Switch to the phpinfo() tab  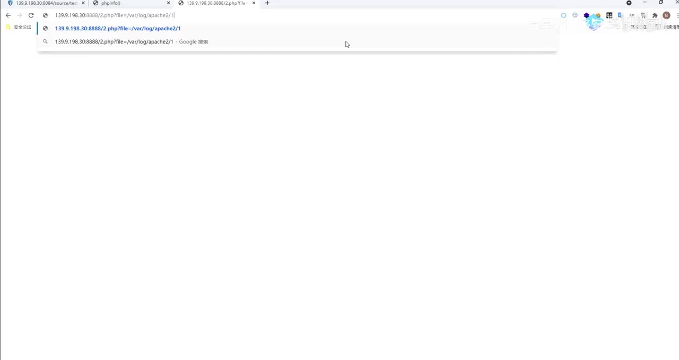click(131, 3)
